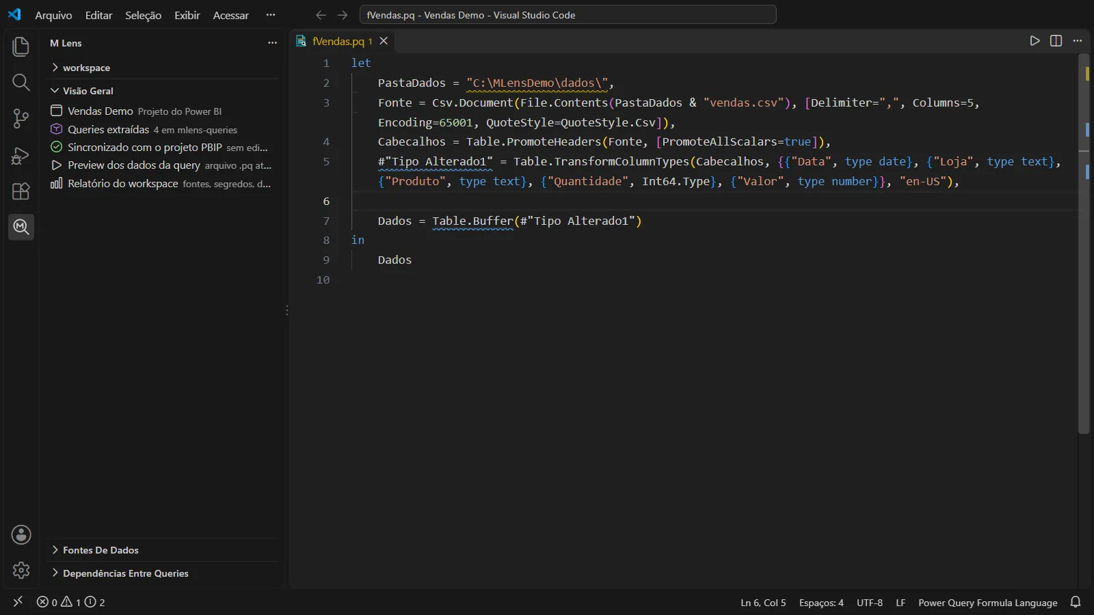Expand the workspace section

(164, 68)
